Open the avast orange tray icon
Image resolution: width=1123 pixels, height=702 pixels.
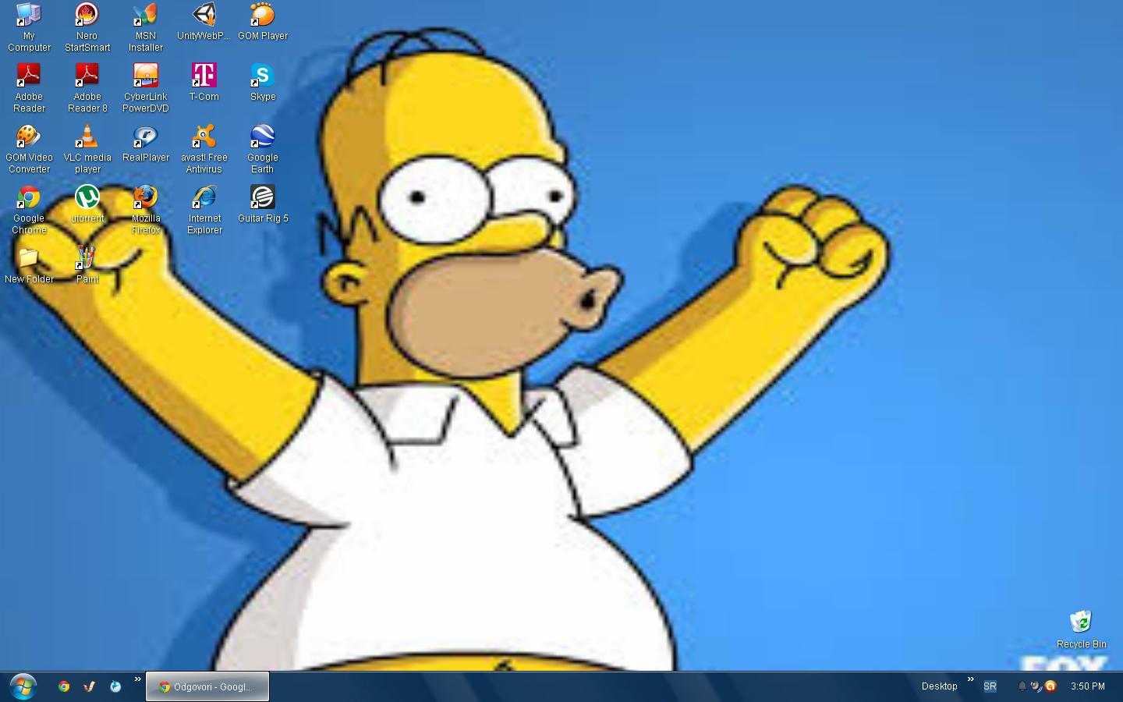coord(1050,686)
